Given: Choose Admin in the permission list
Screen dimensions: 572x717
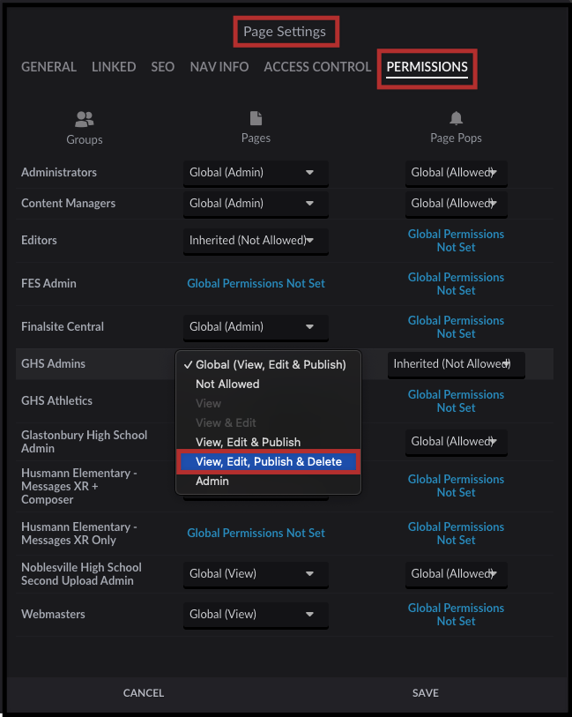Looking at the screenshot, I should point(269,481).
